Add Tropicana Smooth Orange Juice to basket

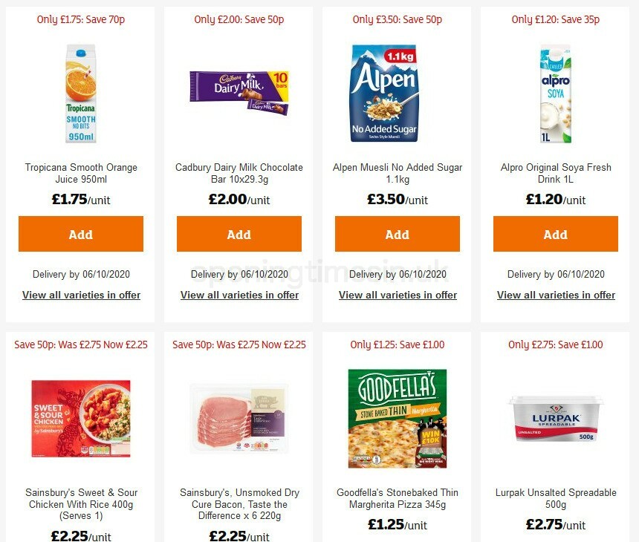[80, 234]
